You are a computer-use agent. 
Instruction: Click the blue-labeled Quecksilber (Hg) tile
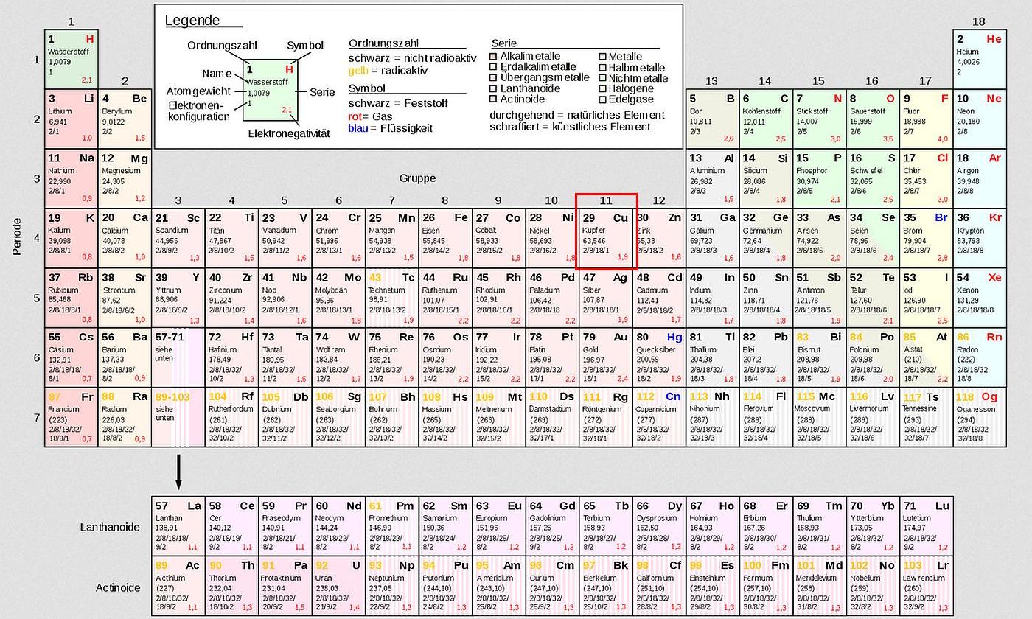[x=659, y=356]
